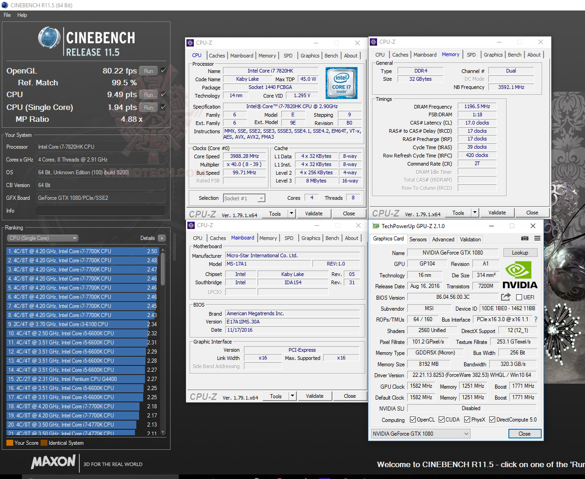The image size is (585, 479).
Task: Click the GPU-Z screenshot camera icon
Action: [525, 239]
